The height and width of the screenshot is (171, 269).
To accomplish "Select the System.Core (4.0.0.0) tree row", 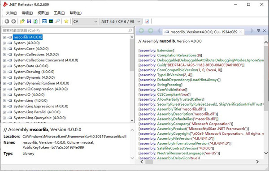I will 31,49.
